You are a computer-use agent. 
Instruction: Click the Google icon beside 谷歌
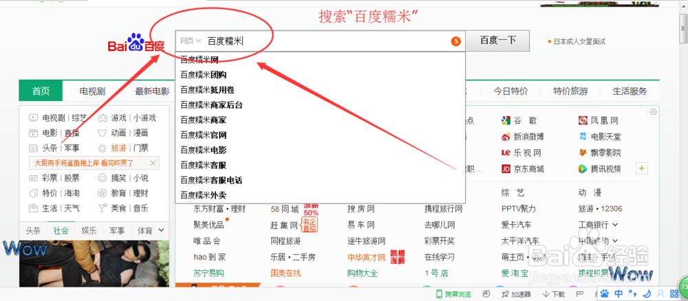pyautogui.click(x=506, y=120)
